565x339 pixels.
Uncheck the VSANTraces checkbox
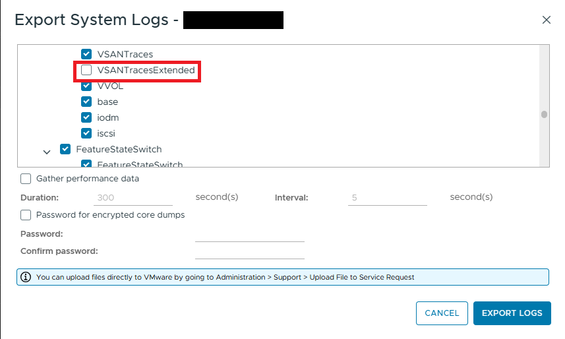pyautogui.click(x=86, y=54)
